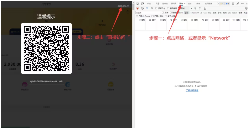250x128 pixels.
Task: Enable the 禁用缓存 checkbox
Action: click(168, 8)
